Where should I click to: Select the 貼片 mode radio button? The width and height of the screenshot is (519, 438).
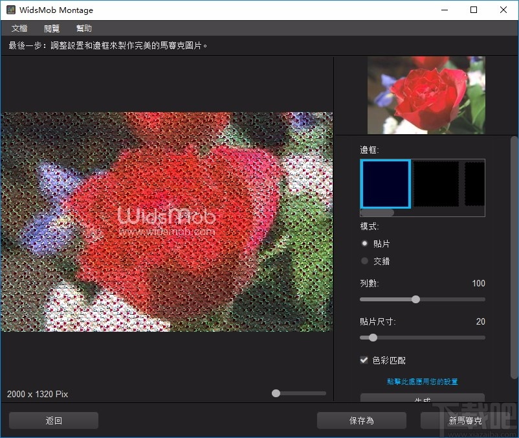coord(365,243)
